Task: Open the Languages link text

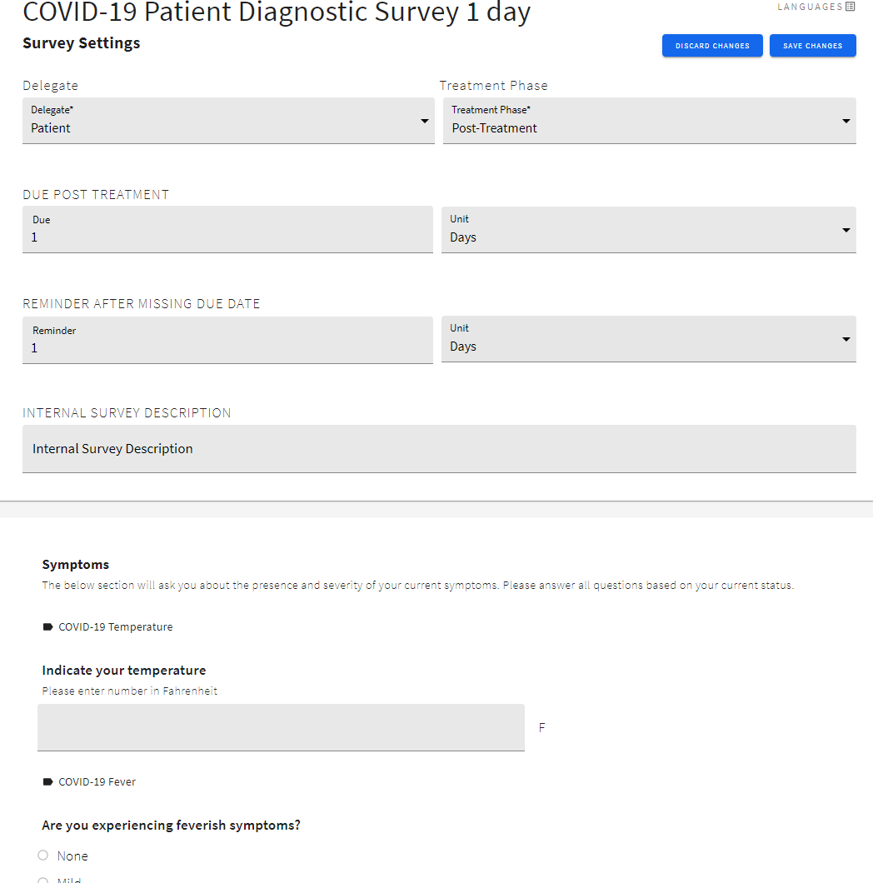Action: pos(810,7)
